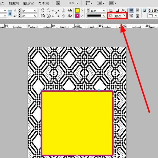Click the corner options icon
The height and width of the screenshot is (158, 158).
(145, 10)
